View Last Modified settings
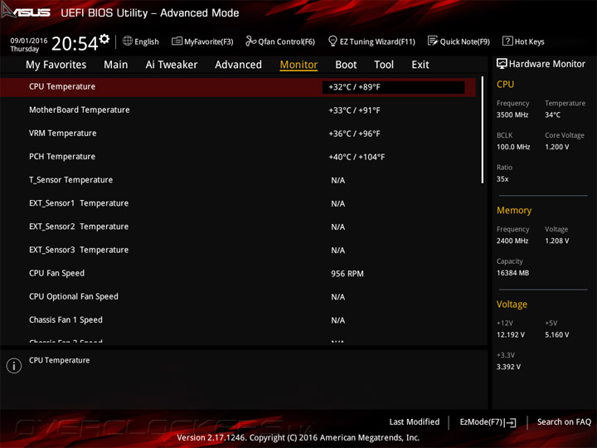 coord(415,421)
